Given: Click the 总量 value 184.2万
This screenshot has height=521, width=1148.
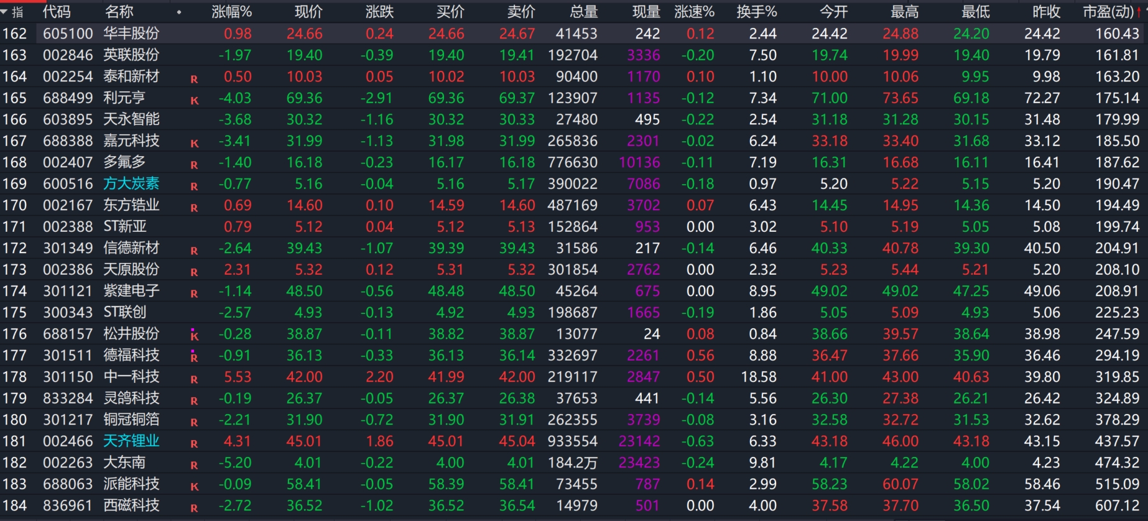Looking at the screenshot, I should (x=573, y=463).
